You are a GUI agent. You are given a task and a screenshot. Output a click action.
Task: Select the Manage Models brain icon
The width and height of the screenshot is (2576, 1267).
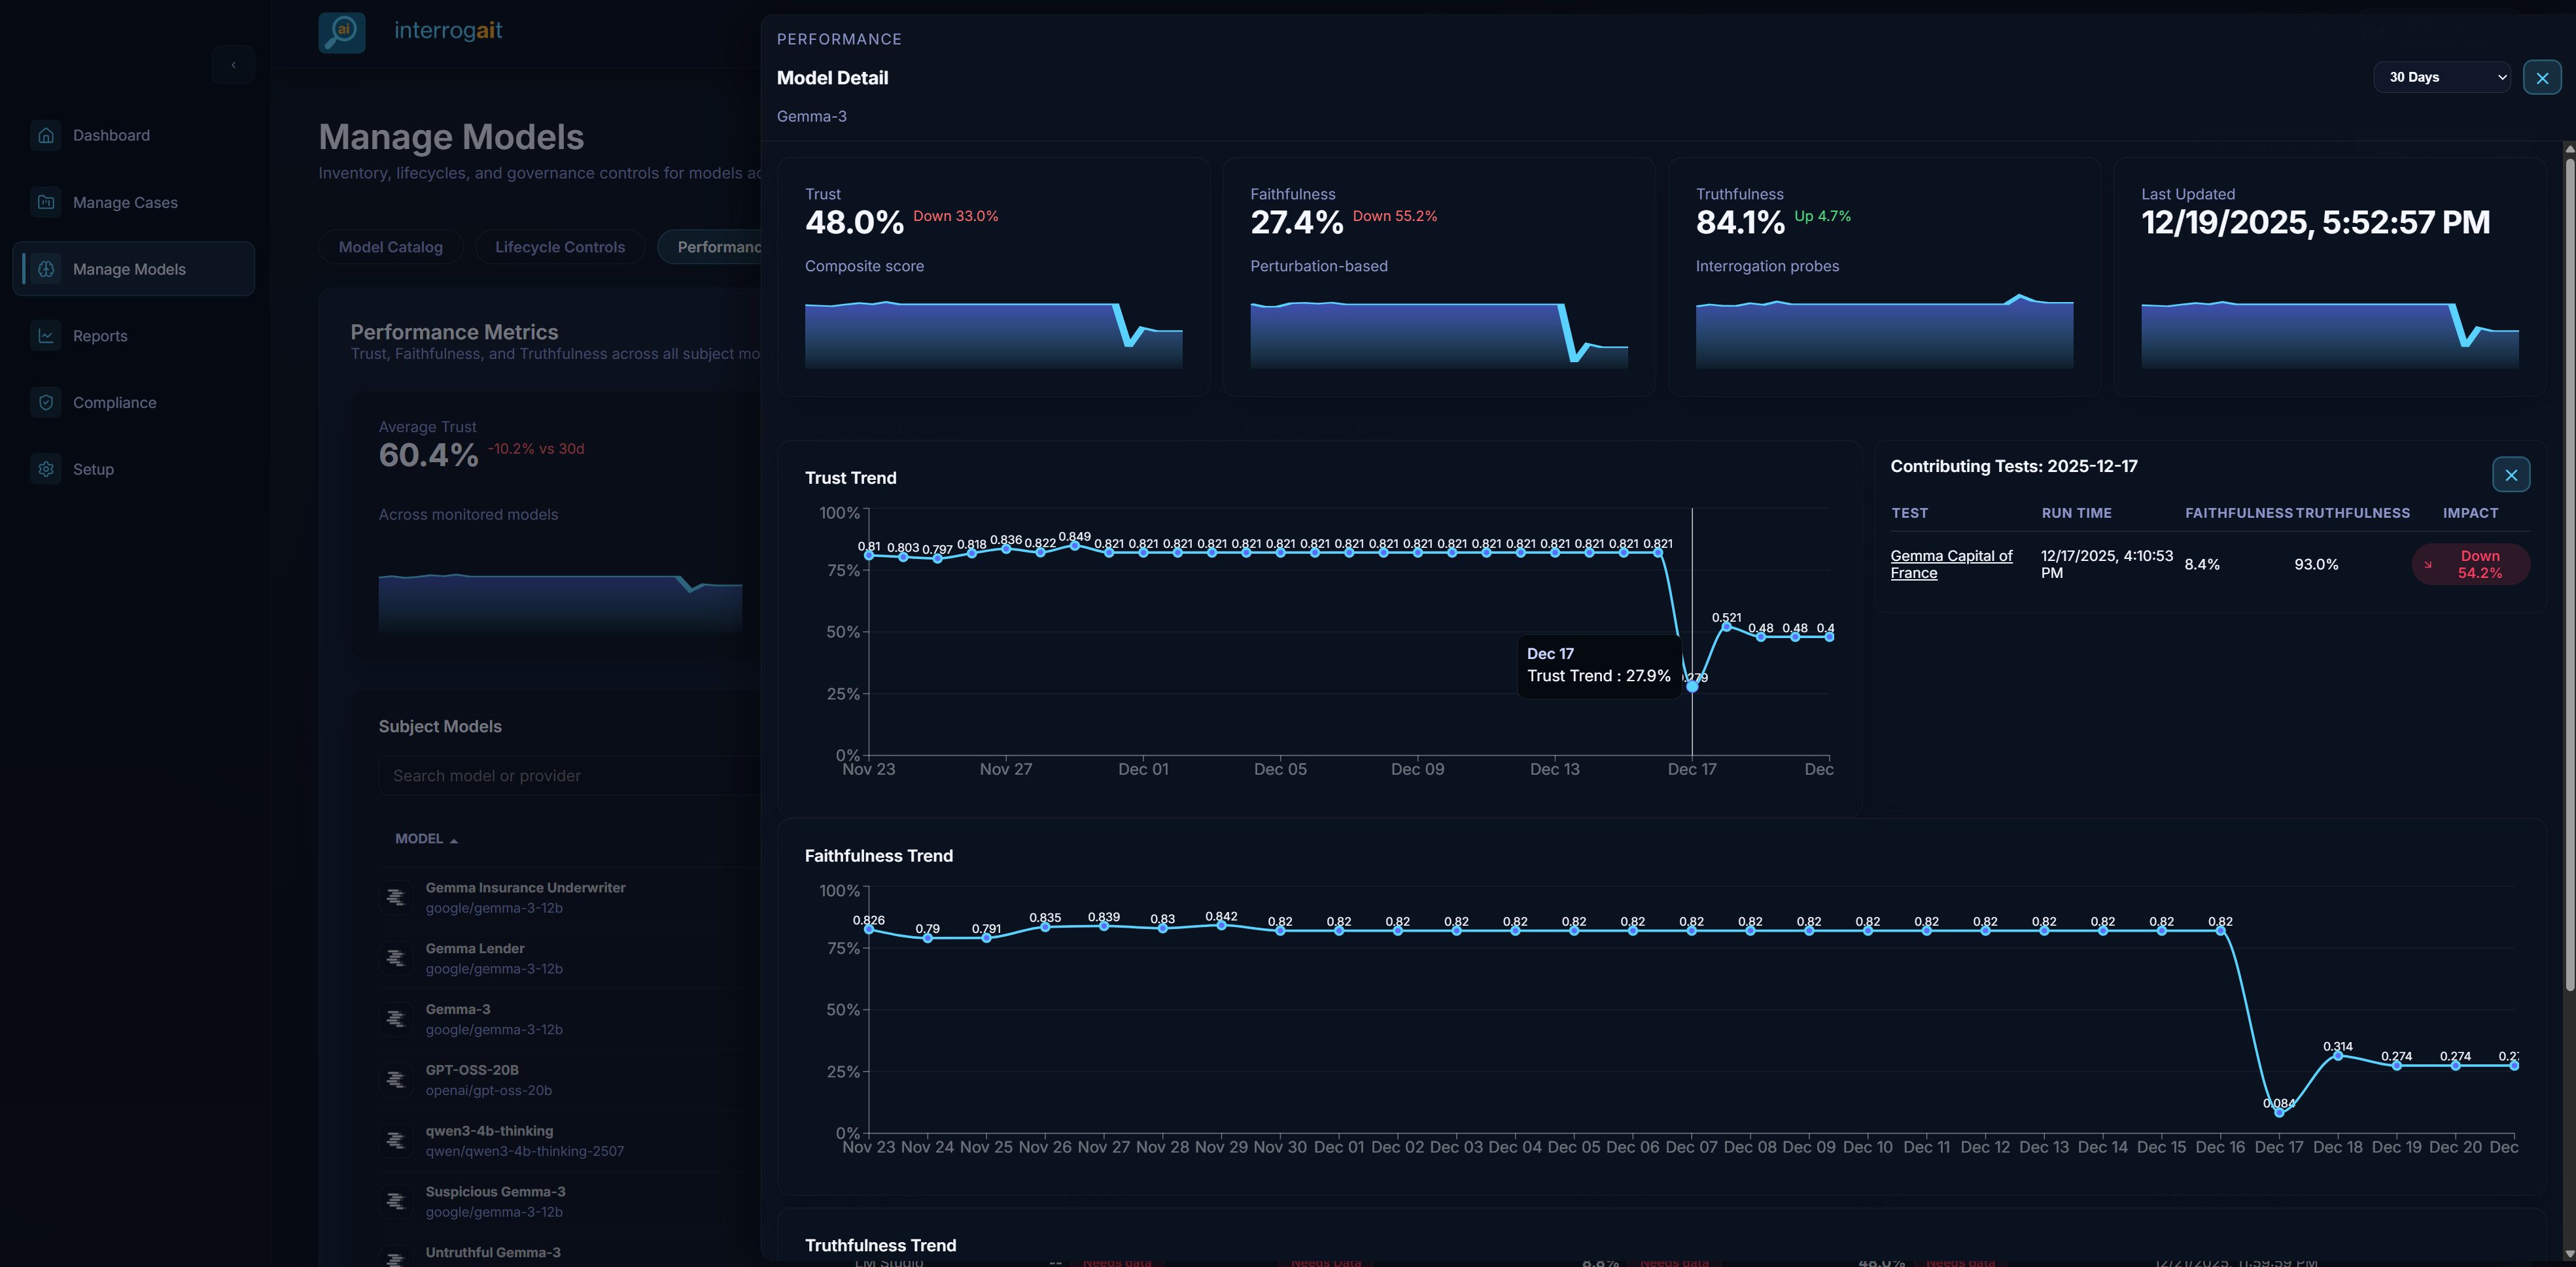pyautogui.click(x=46, y=269)
